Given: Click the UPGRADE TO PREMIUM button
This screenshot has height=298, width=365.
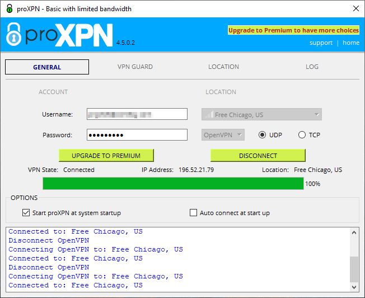Looking at the screenshot, I should click(106, 155).
